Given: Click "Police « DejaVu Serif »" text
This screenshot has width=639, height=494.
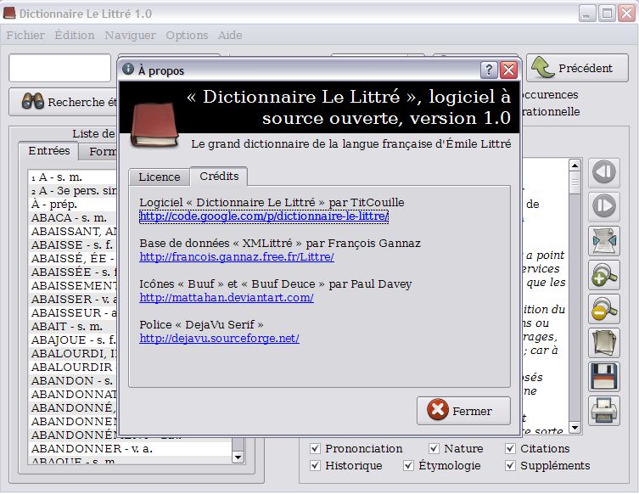Looking at the screenshot, I should coord(201,324).
